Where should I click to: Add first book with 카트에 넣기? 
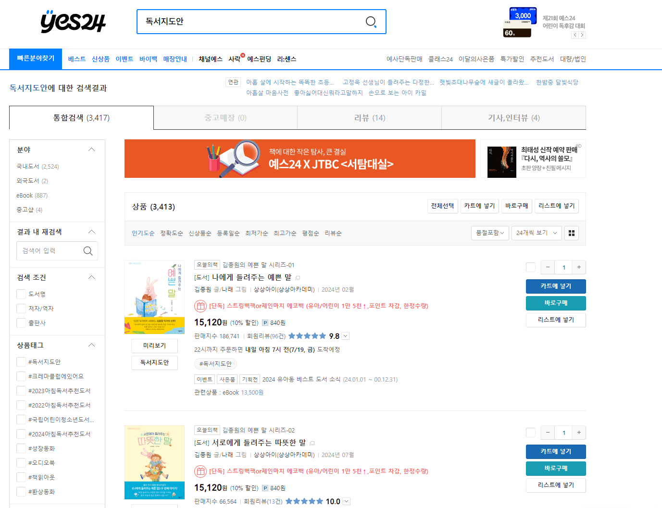(x=556, y=286)
